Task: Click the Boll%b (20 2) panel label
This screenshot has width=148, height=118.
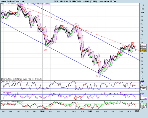Action: pyautogui.click(x=6, y=92)
